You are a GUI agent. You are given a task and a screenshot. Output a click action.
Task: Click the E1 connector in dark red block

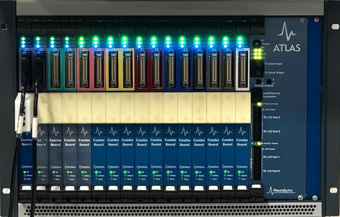(x=142, y=69)
